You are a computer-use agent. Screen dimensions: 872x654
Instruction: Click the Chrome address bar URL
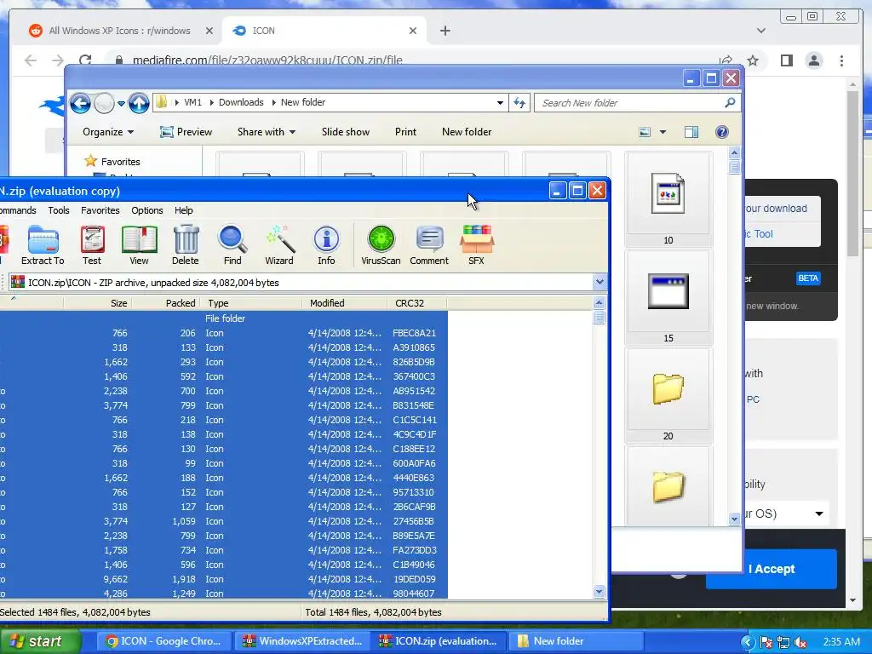(x=267, y=60)
